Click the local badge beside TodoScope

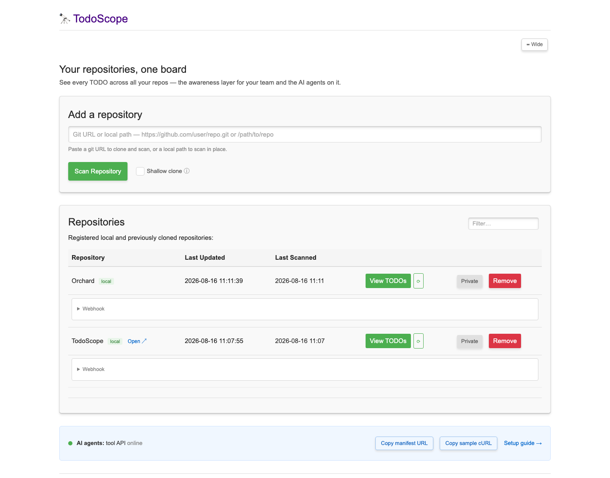coord(115,341)
